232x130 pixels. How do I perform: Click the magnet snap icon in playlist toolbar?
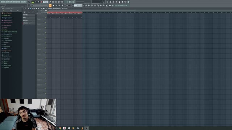pyautogui.click(x=26, y=9)
